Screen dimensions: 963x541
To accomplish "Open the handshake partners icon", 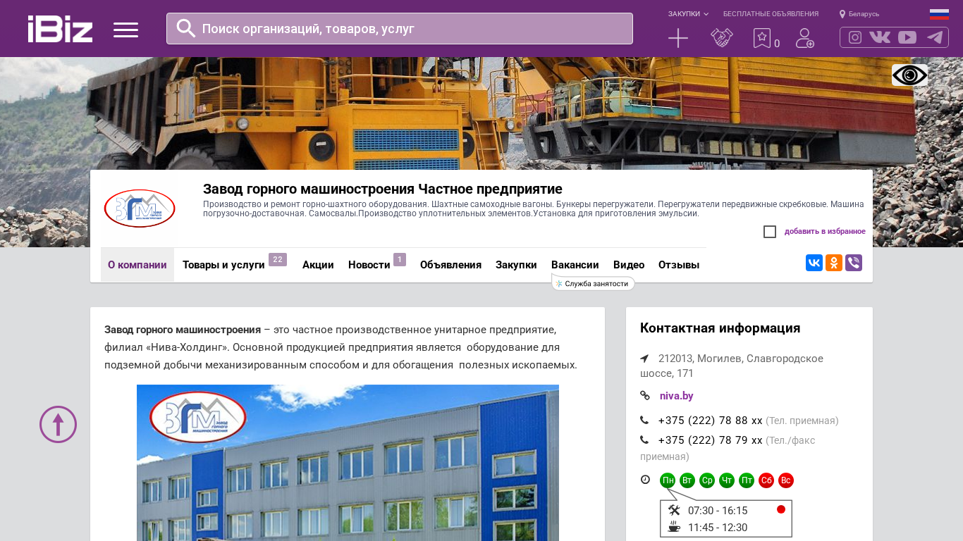I will point(722,38).
